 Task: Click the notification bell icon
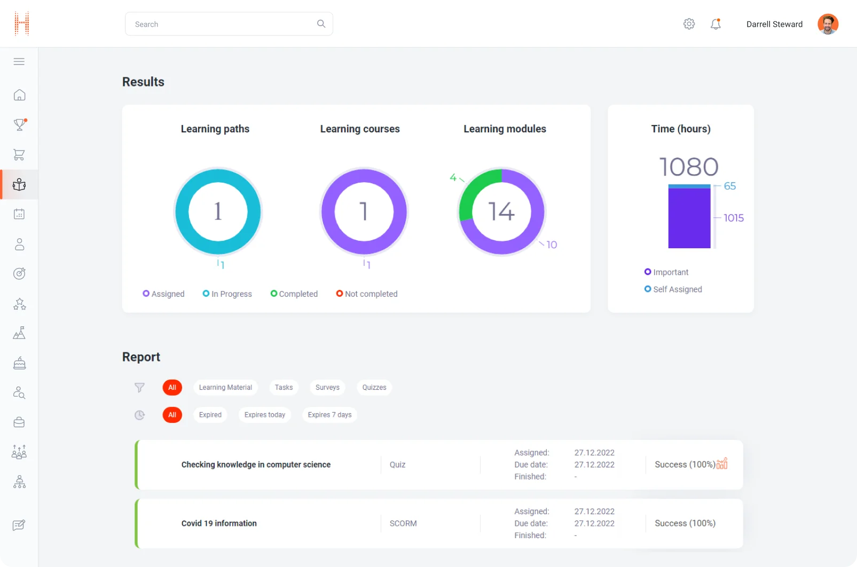(x=716, y=24)
